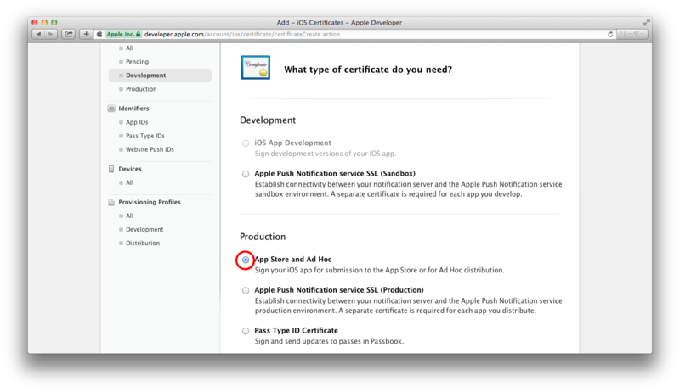Add bookmark with the plus button
Viewport: 680px width, 392px height.
(x=86, y=34)
